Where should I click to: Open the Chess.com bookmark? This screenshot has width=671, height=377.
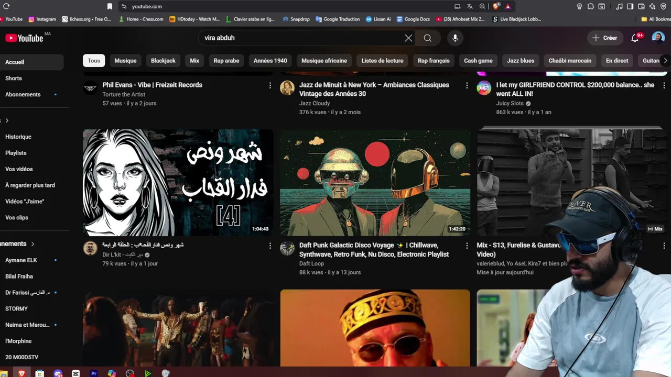[141, 19]
